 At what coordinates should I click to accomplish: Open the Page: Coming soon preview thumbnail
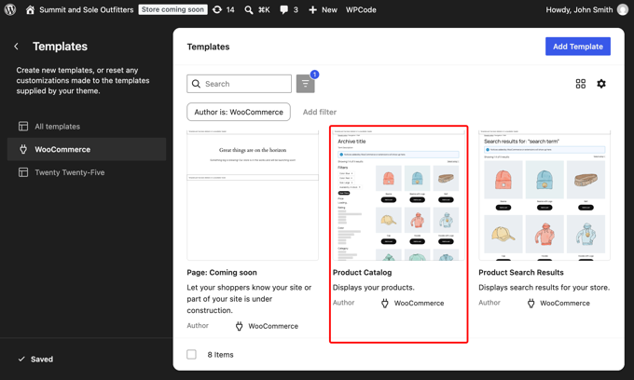pos(253,195)
